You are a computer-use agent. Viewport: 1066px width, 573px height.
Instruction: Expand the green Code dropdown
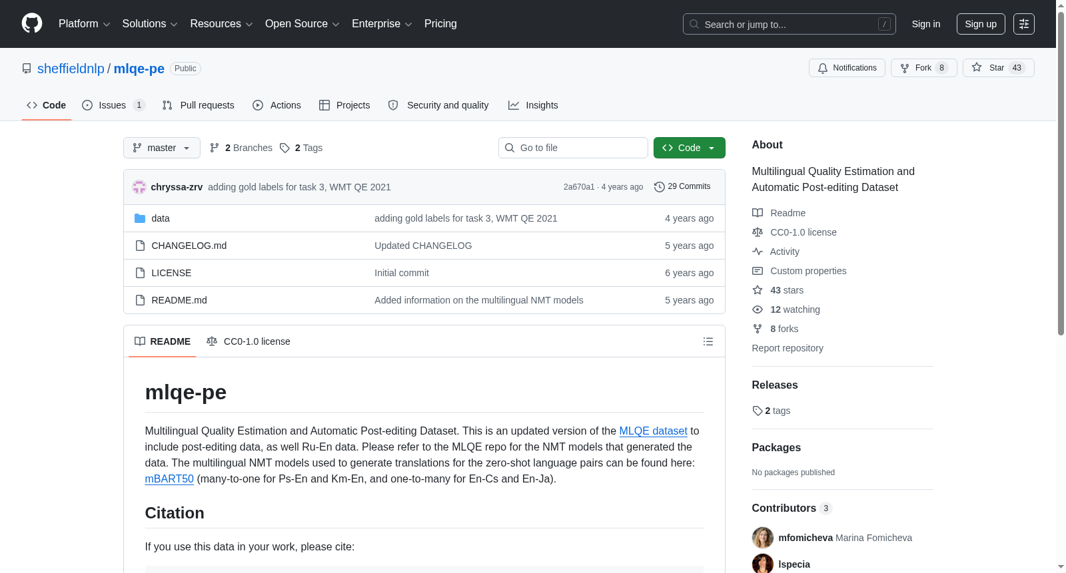pos(689,148)
